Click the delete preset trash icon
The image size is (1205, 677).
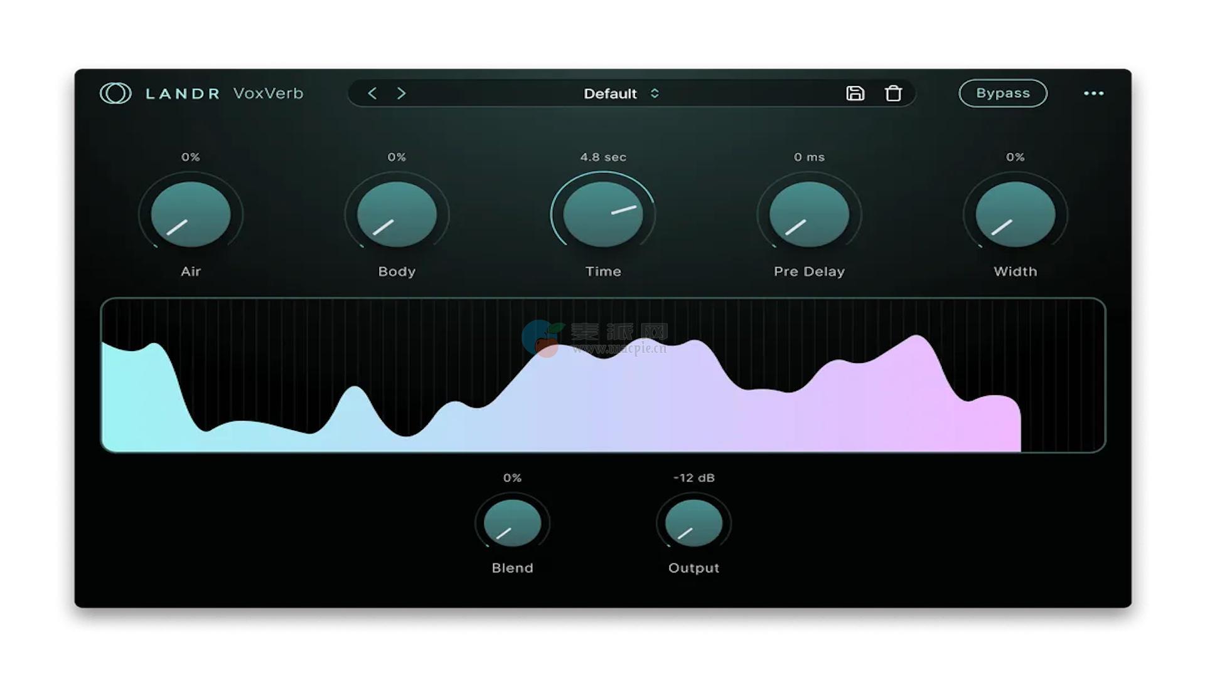point(893,93)
